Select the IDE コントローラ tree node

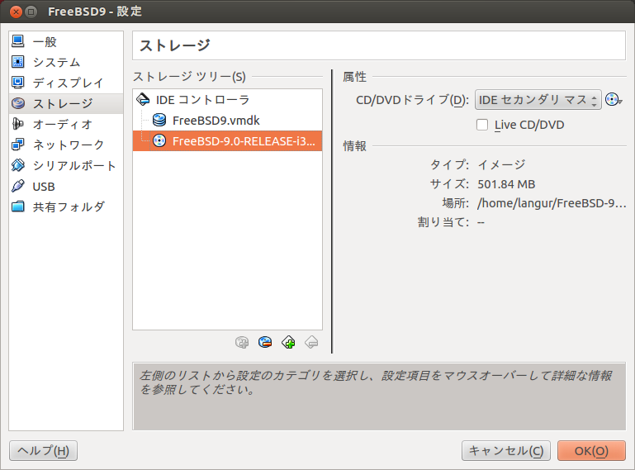point(227,100)
